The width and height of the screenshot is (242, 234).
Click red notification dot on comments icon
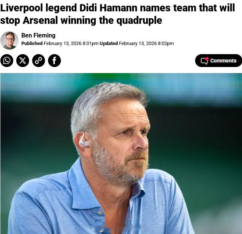pos(207,59)
